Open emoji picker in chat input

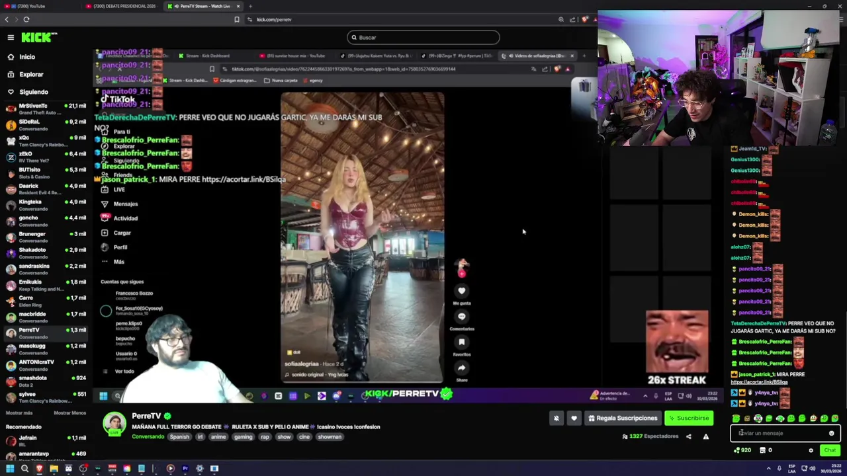832,433
